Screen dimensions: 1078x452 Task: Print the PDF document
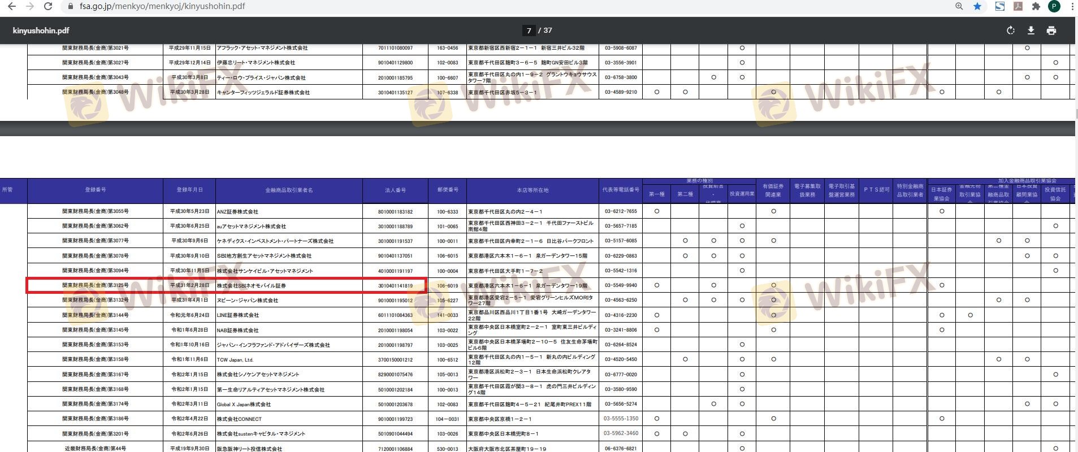coord(1051,31)
